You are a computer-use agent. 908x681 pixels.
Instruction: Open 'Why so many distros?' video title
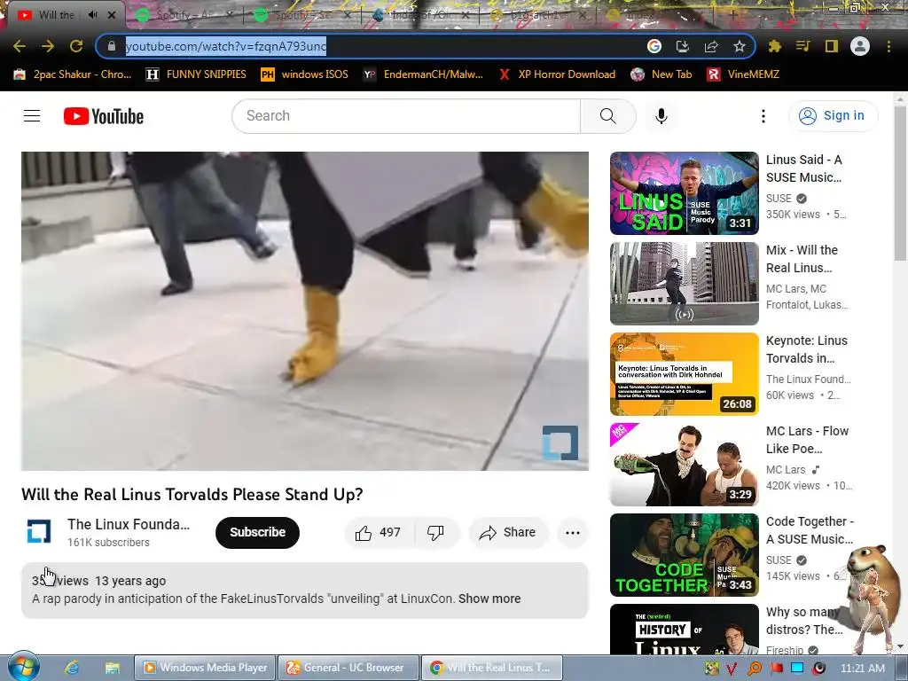click(x=802, y=620)
